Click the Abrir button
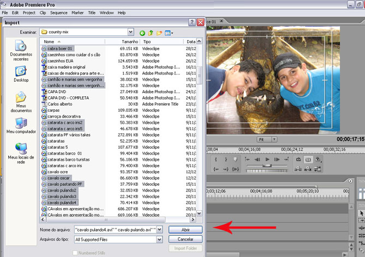 pos(186,230)
